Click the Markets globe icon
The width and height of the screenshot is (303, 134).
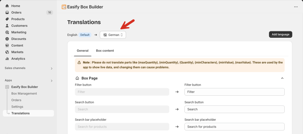tap(7, 52)
